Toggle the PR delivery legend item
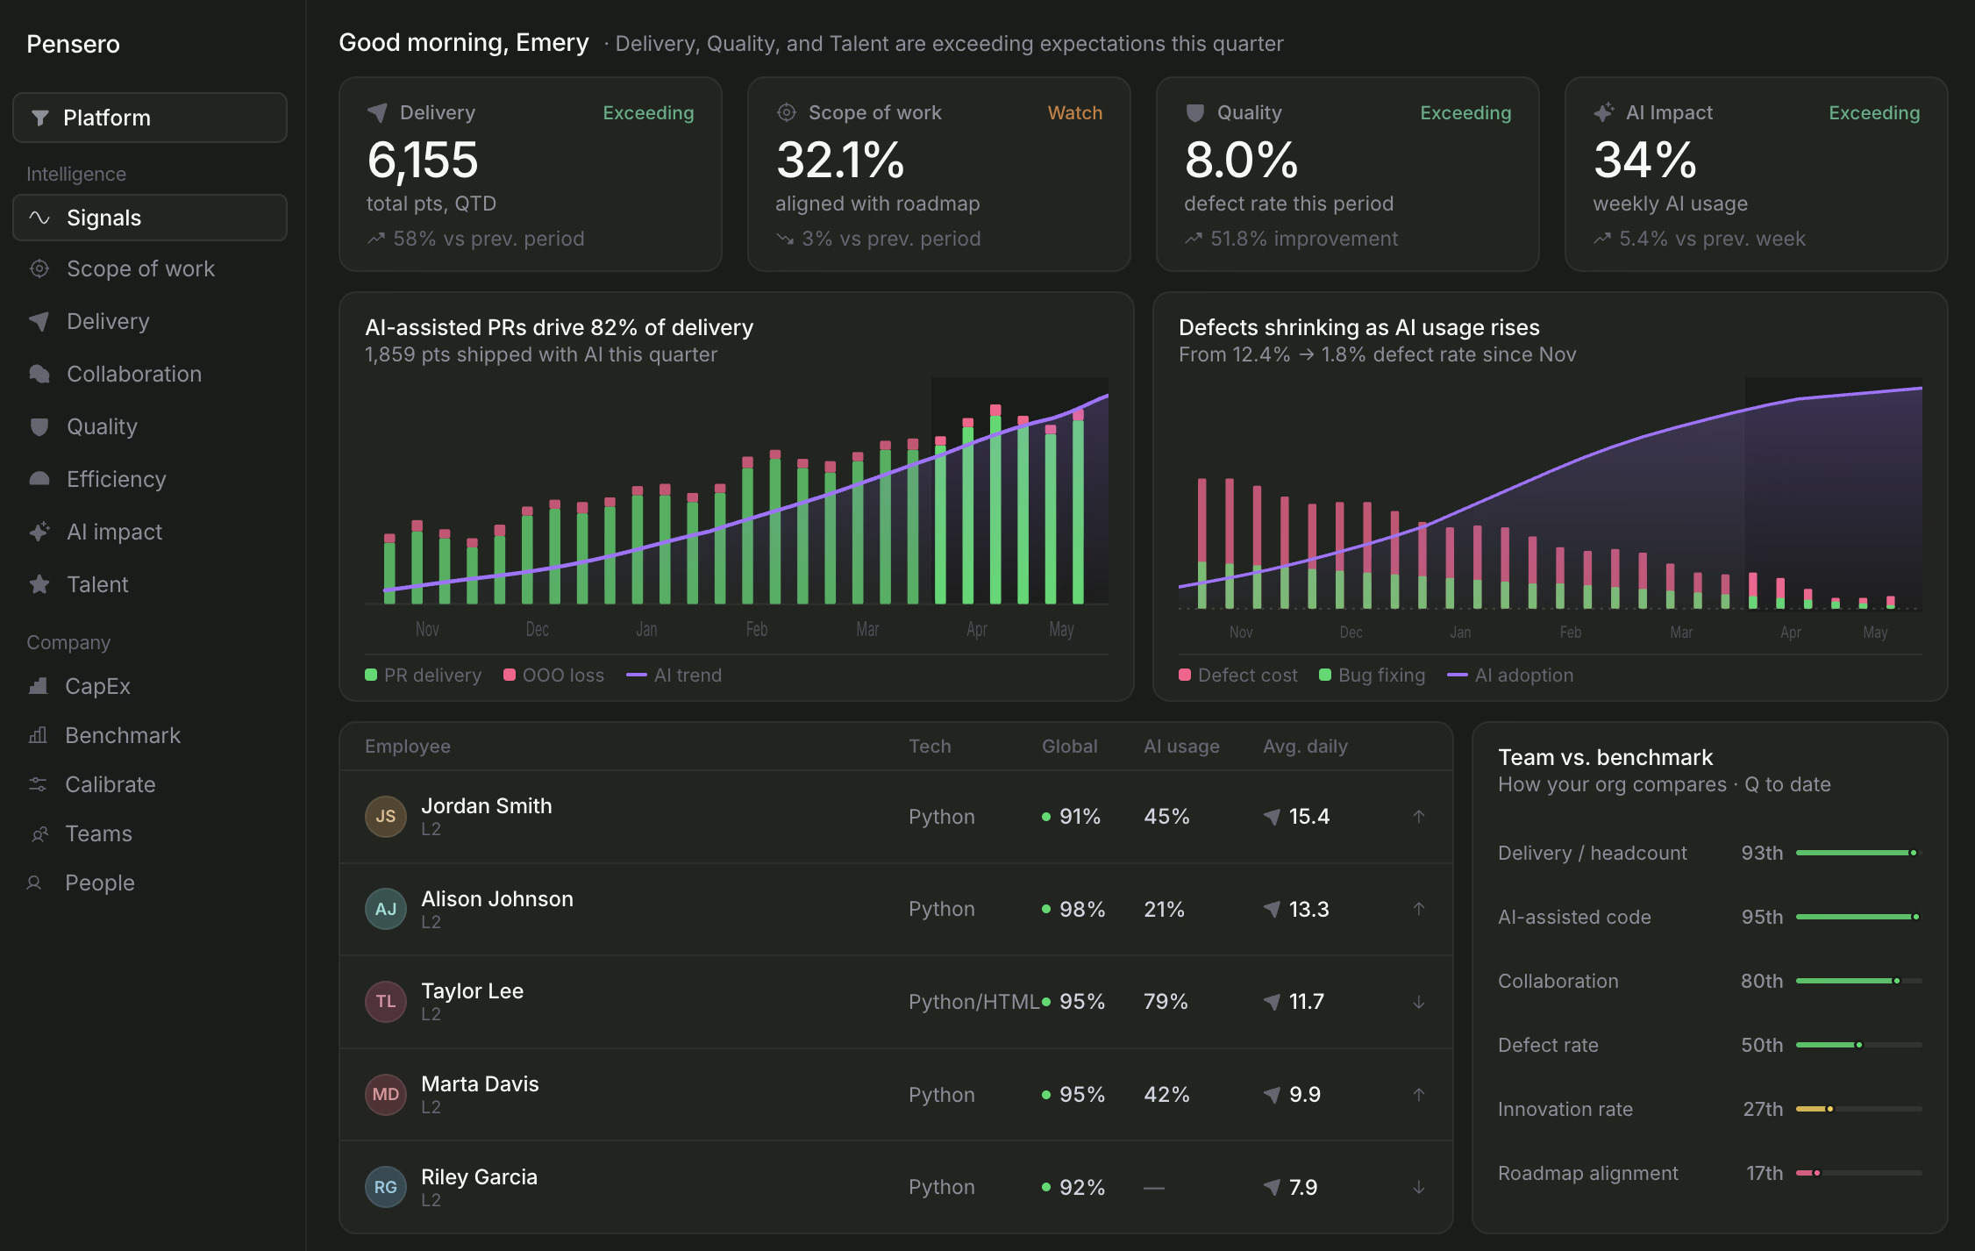Viewport: 1975px width, 1251px height. click(x=424, y=675)
